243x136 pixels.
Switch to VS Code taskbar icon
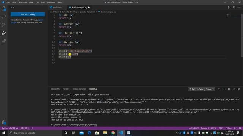coord(121,133)
